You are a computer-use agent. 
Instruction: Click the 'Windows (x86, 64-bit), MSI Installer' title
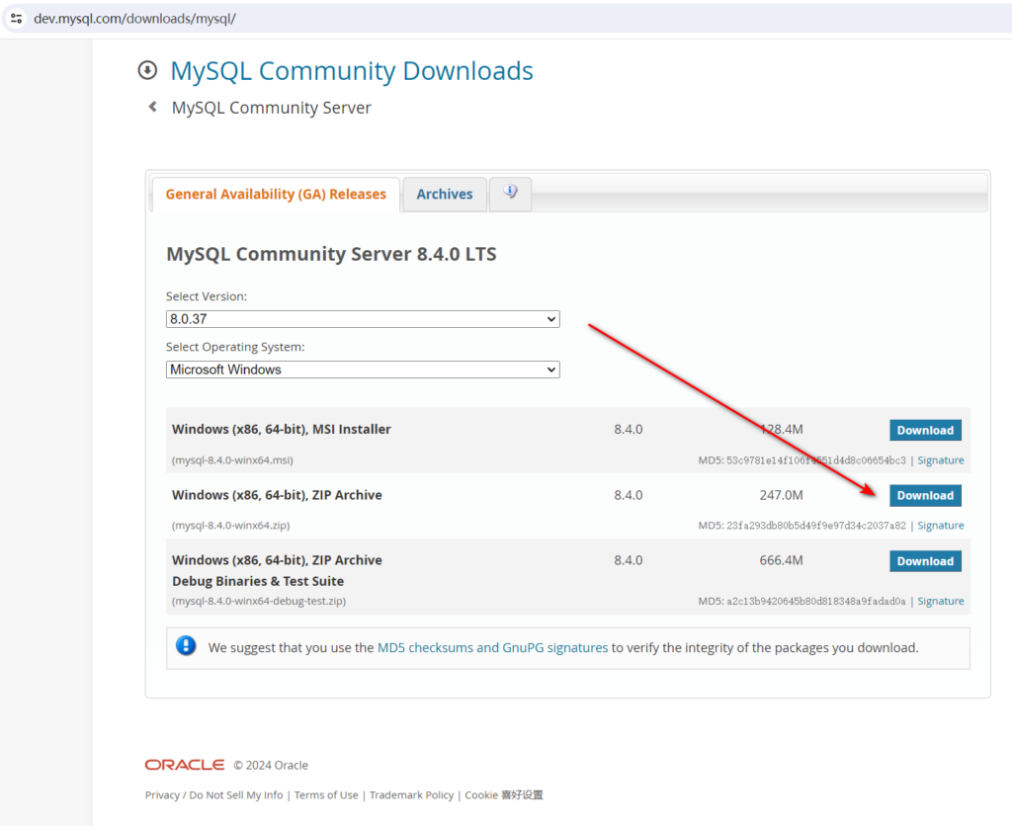click(x=282, y=429)
